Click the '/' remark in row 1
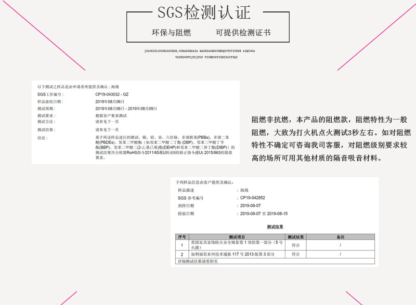 [341, 245]
